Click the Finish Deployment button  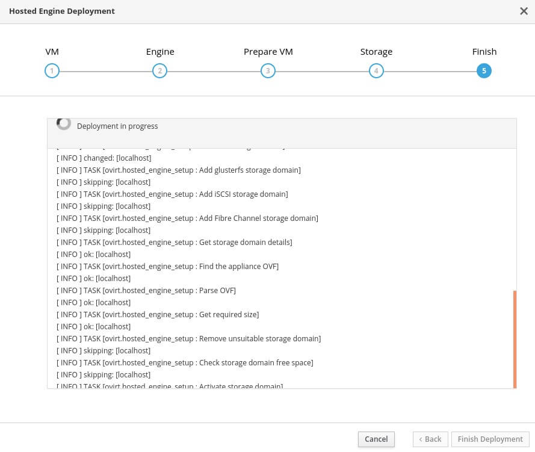(490, 439)
